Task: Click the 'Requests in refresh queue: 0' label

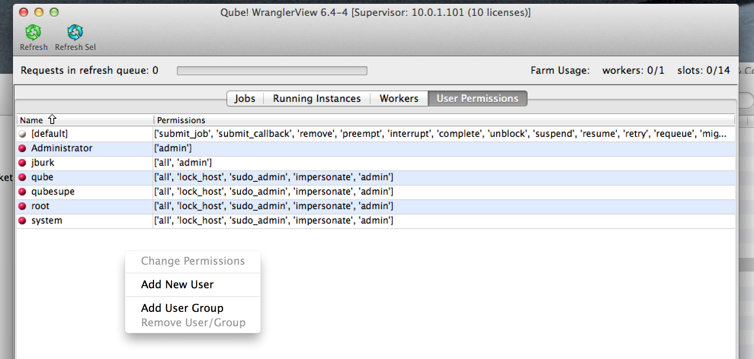Action: (x=89, y=70)
